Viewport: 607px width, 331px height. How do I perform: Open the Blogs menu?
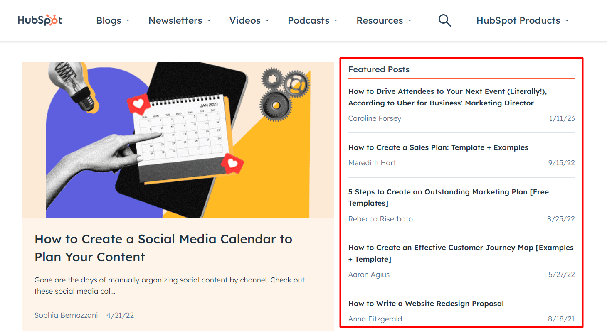point(113,20)
